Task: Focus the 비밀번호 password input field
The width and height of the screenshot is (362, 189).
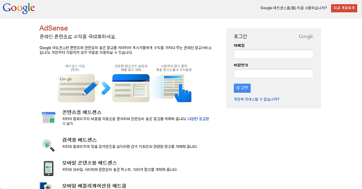Action: tap(274, 74)
